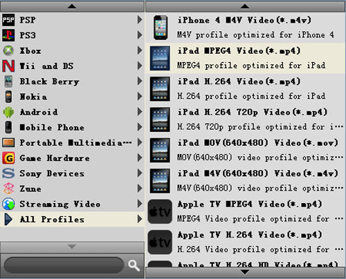
Task: Expand the Xbox submenu arrow
Action: (140, 50)
